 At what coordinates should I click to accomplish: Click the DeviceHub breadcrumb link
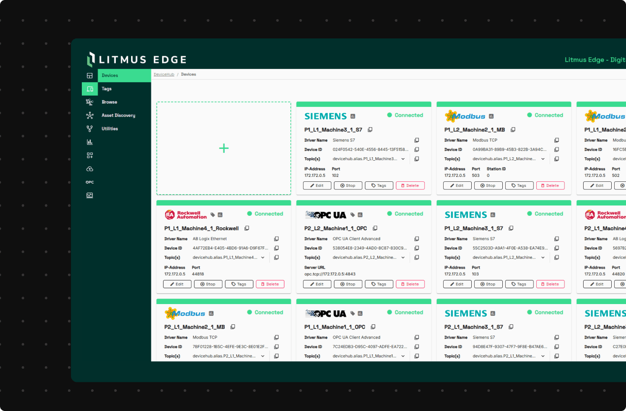coord(164,74)
